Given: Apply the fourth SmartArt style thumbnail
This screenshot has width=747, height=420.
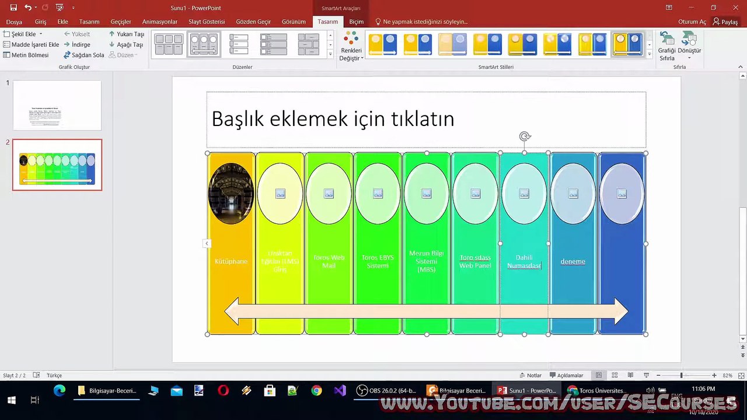Looking at the screenshot, I should pyautogui.click(x=487, y=44).
